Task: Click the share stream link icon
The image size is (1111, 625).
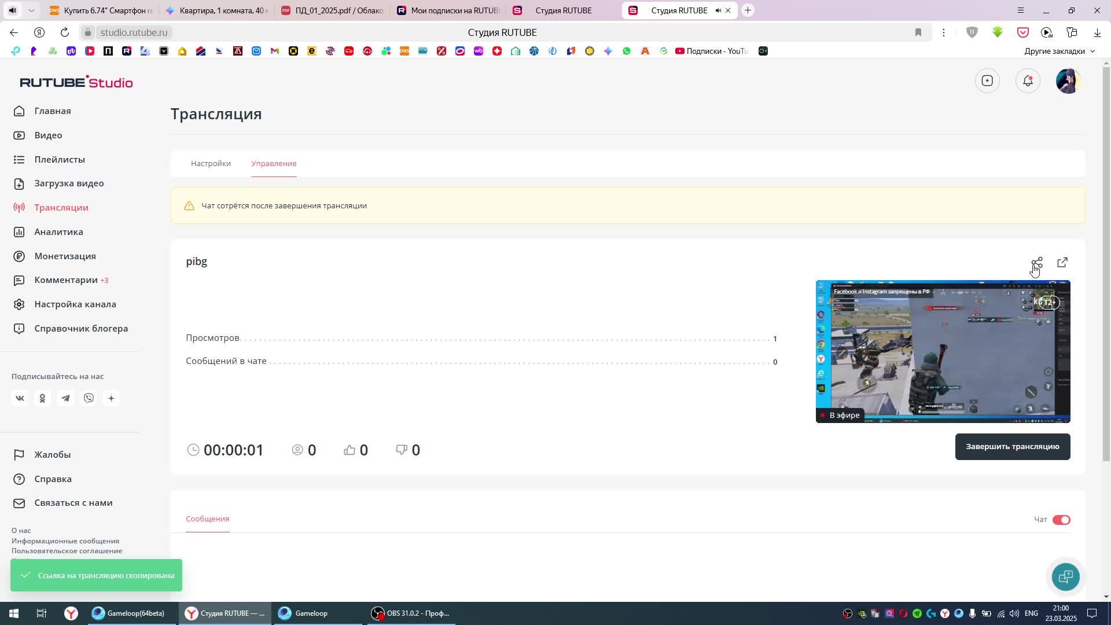Action: (1037, 263)
